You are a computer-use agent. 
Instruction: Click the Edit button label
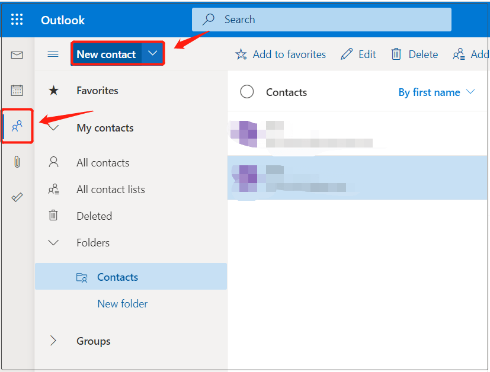tap(367, 54)
